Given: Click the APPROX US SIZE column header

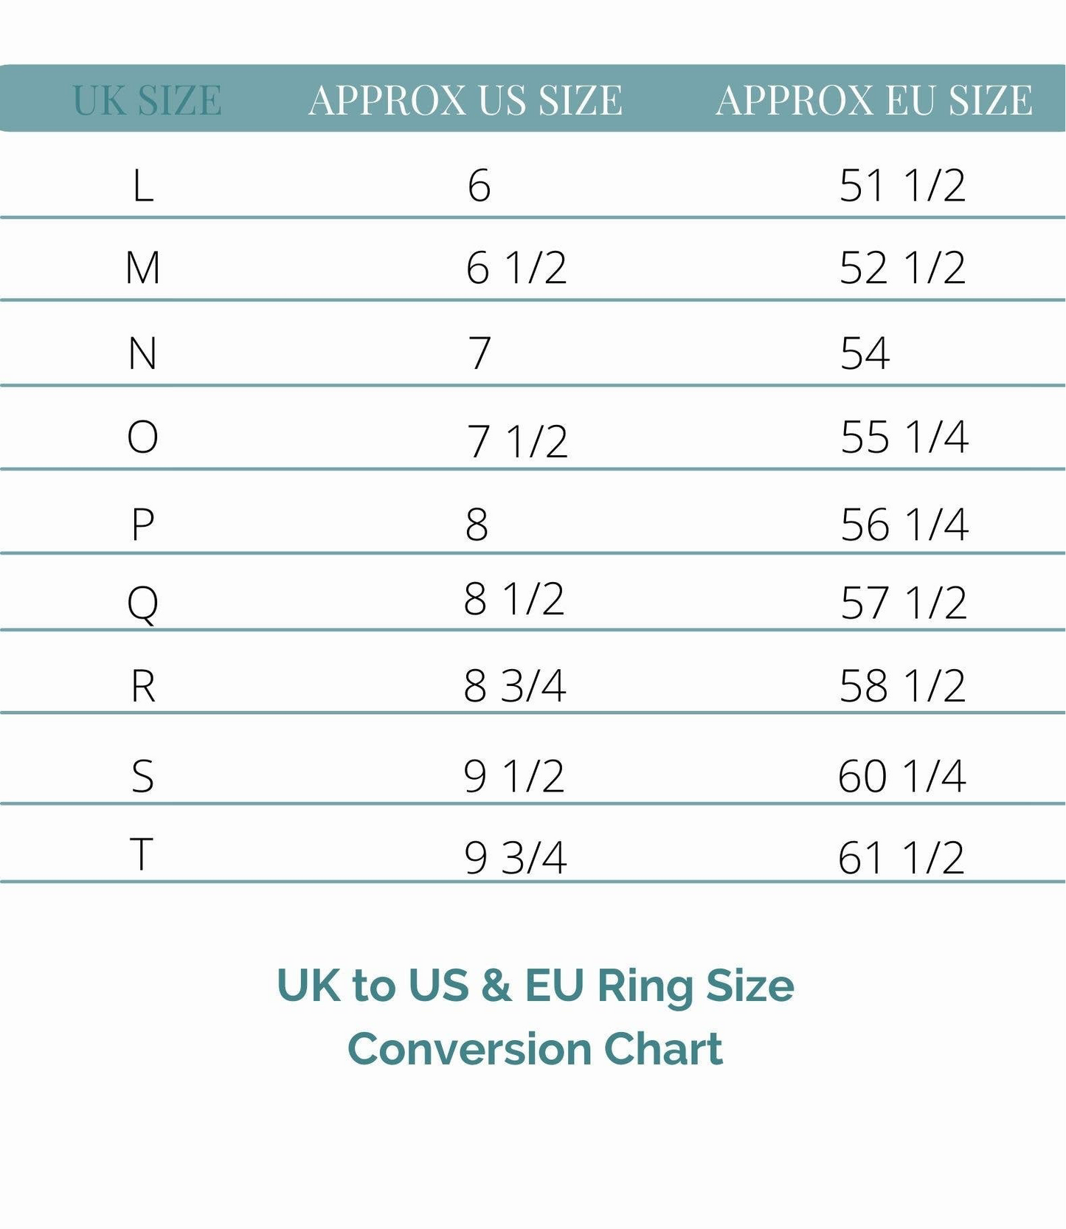Looking at the screenshot, I should coord(465,100).
